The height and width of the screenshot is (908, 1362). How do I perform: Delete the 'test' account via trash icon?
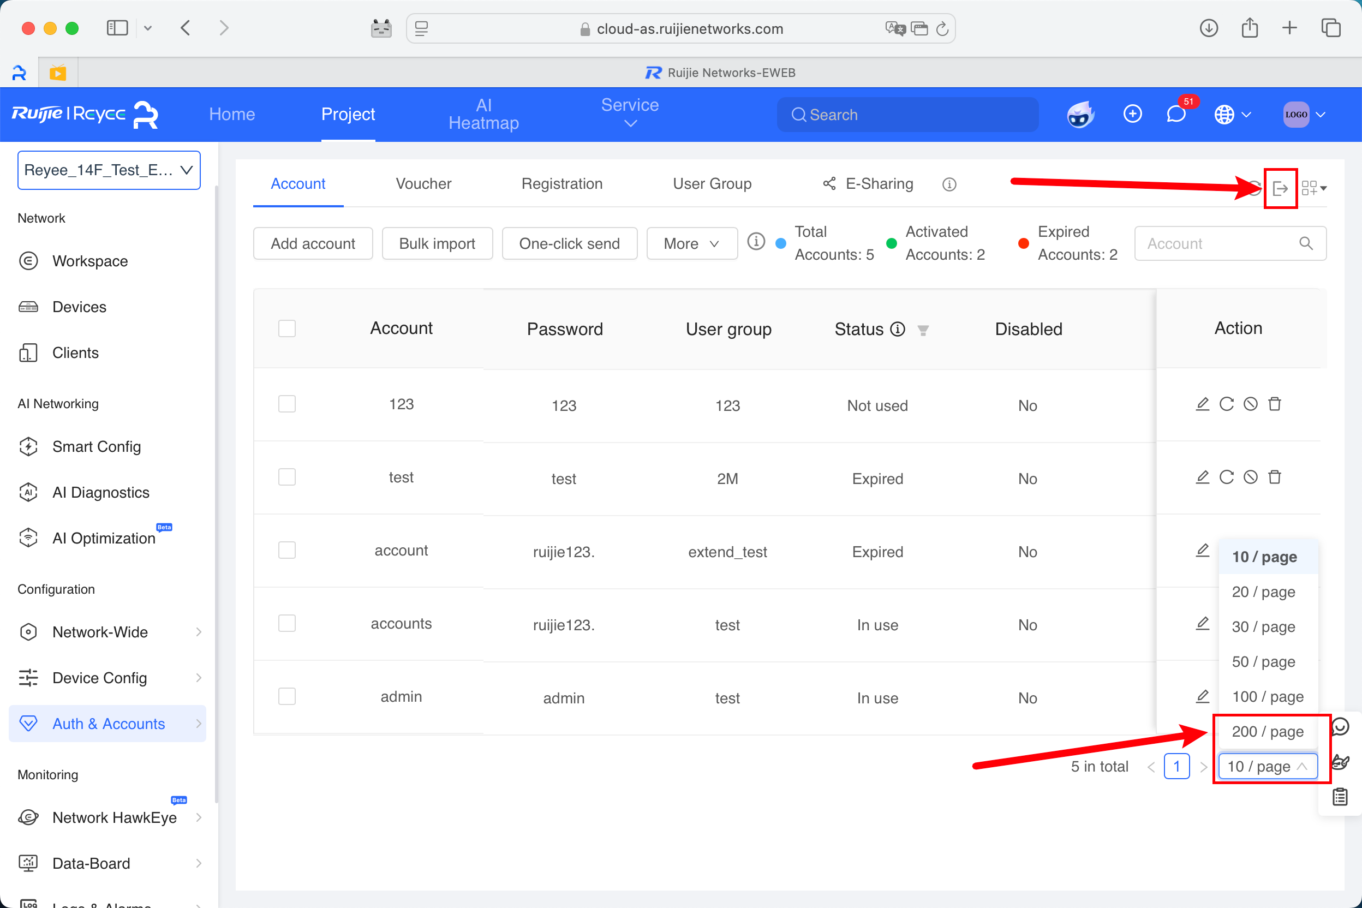1275,477
